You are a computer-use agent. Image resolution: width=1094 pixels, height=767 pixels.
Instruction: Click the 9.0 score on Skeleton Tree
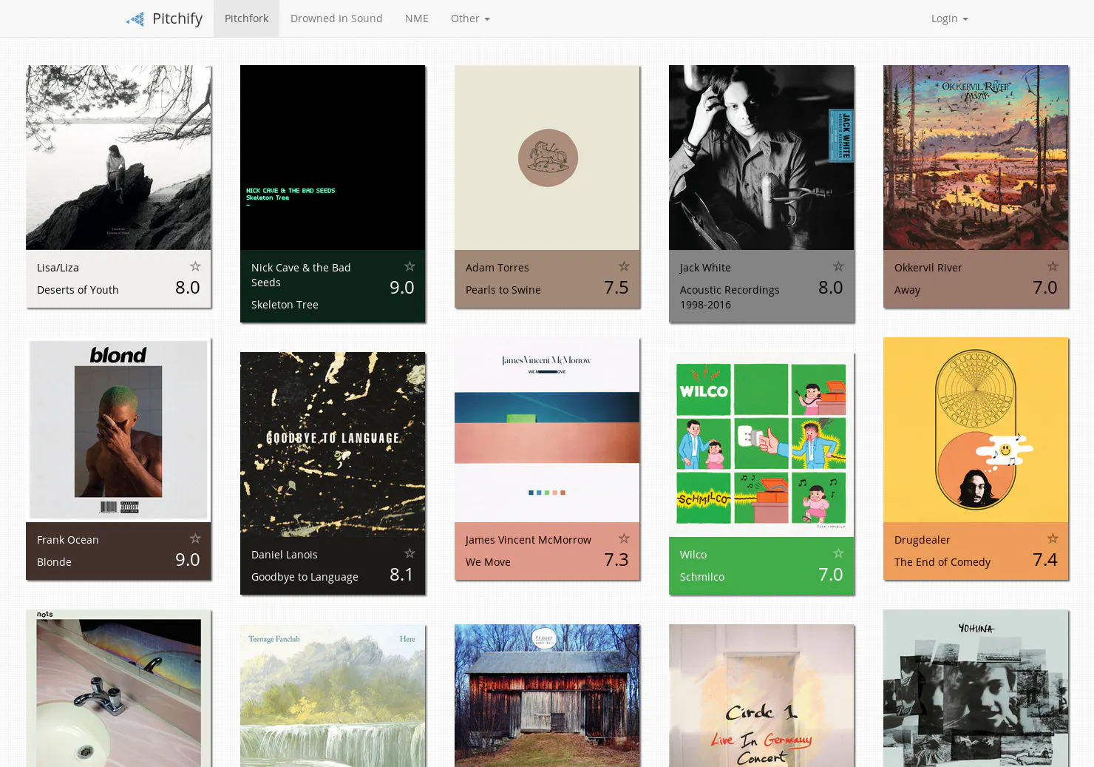click(x=402, y=288)
